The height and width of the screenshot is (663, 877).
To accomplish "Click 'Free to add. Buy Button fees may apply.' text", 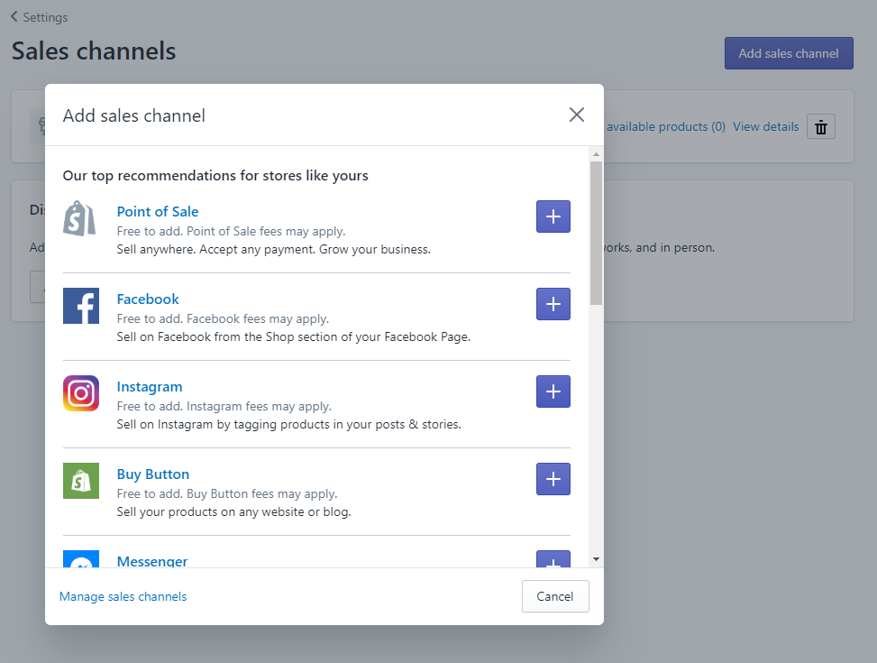I will click(x=227, y=494).
